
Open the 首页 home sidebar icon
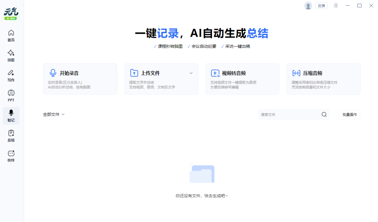point(11,36)
